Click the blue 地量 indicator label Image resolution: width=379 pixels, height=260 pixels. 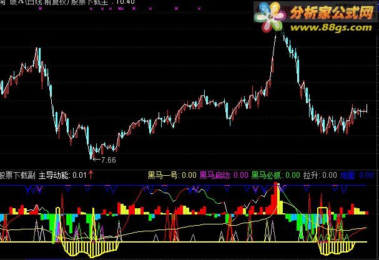[357, 175]
